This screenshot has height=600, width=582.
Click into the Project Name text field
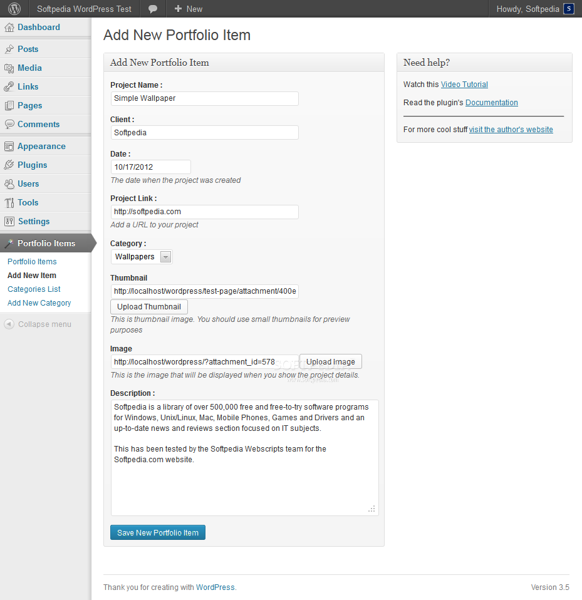(x=204, y=98)
